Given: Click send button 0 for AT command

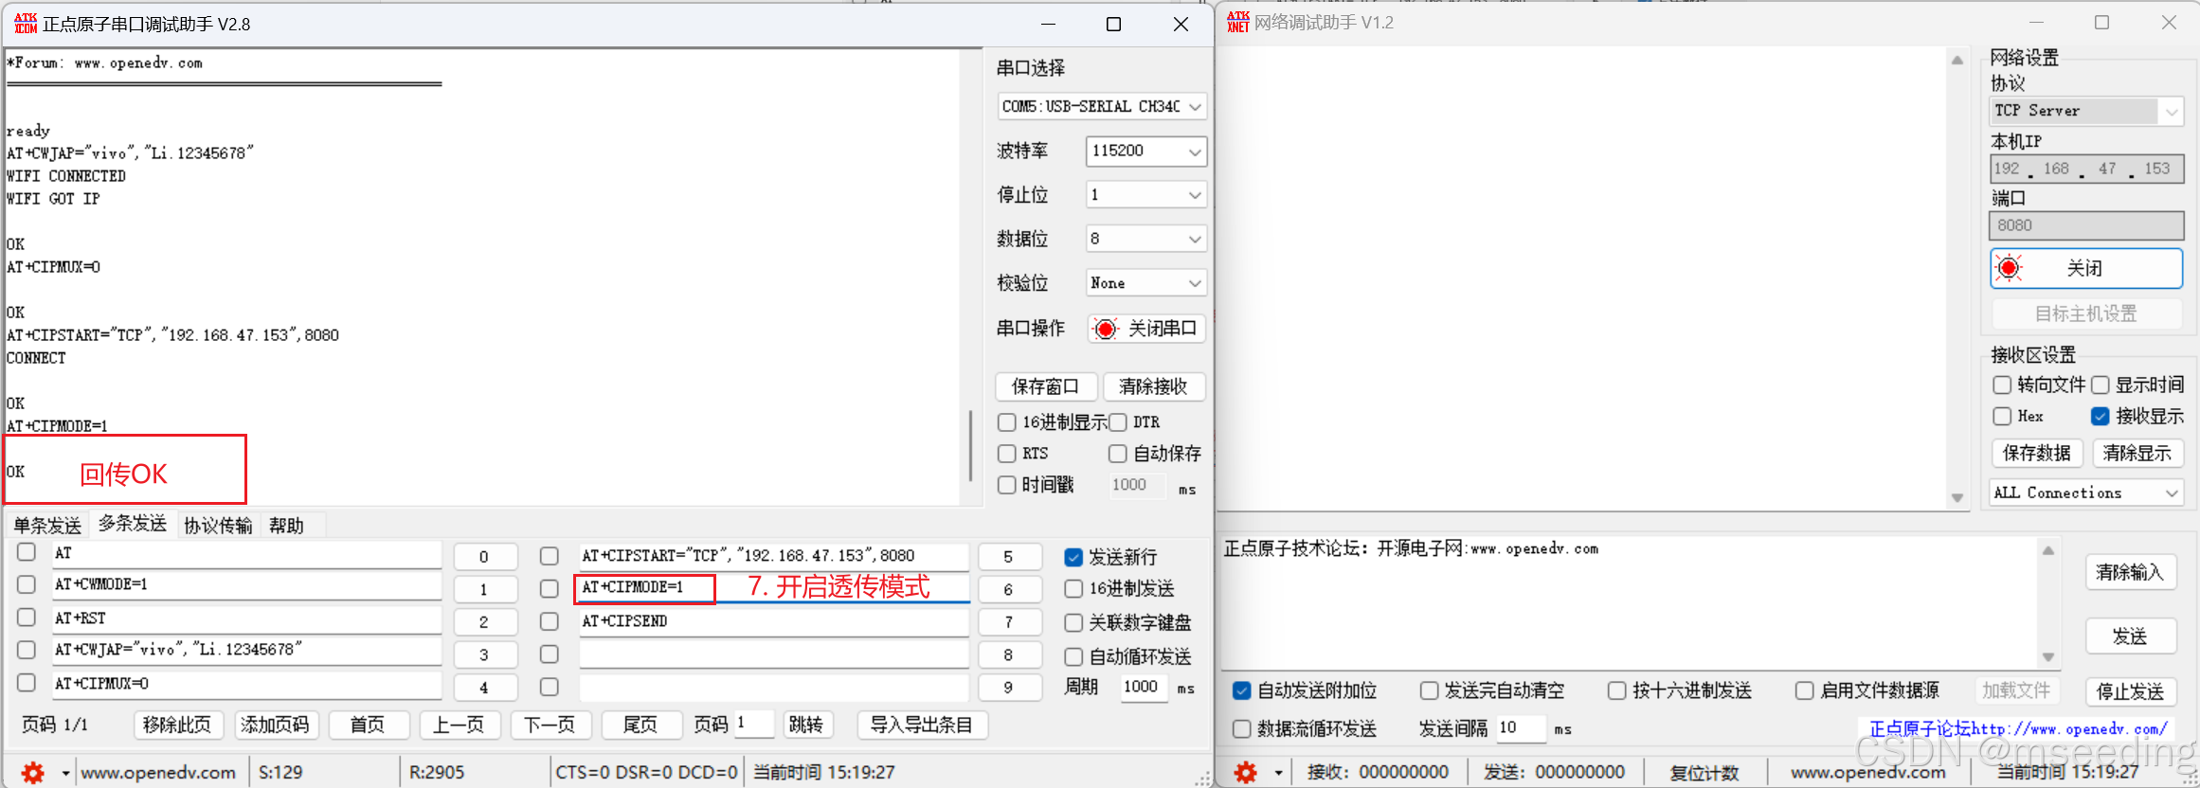Looking at the screenshot, I should point(485,557).
